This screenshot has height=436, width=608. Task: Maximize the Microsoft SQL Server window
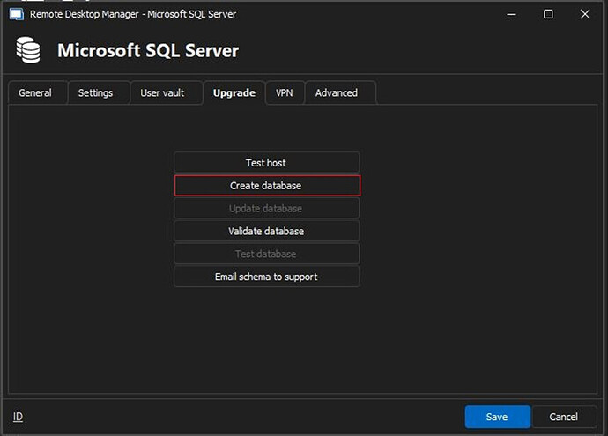[548, 14]
